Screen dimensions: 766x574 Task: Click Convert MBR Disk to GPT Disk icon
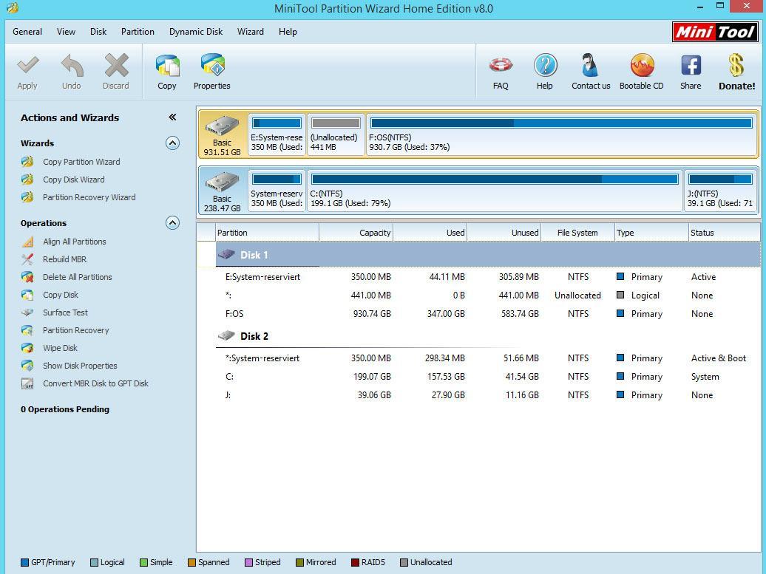[x=27, y=383]
